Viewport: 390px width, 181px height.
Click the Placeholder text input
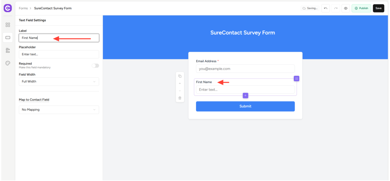tap(59, 54)
